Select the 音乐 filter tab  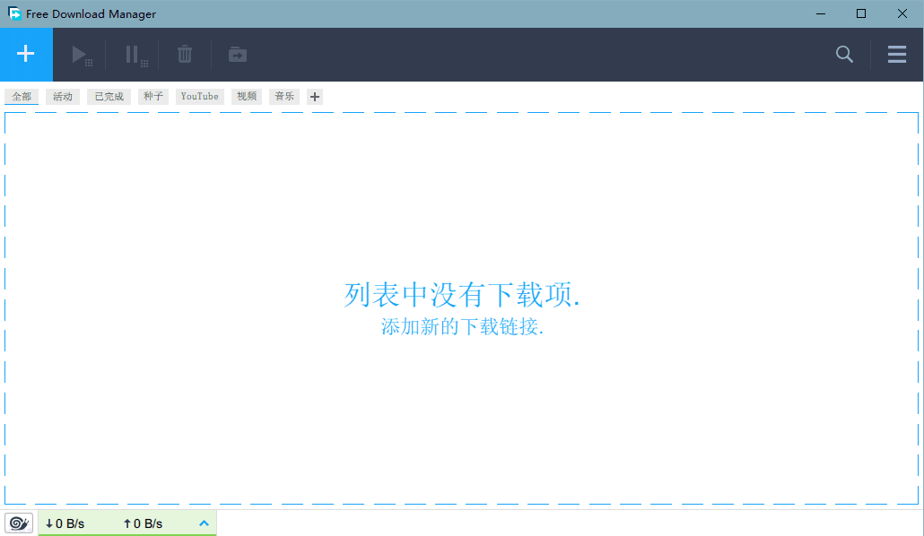click(x=283, y=96)
